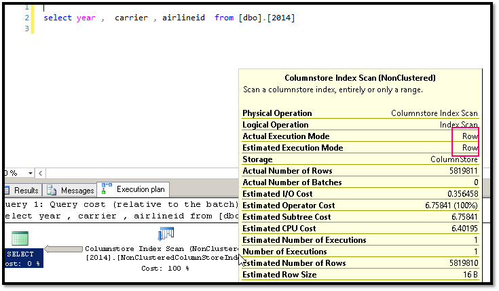Click the 'select' keyword in the query
This screenshot has height=291, width=499.
coord(58,18)
